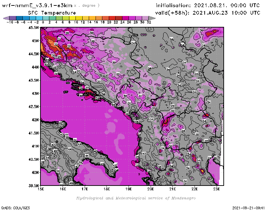272x210 pixels.
Task: Click the magenta swatch between 26 and 28
Action: click(132, 18)
